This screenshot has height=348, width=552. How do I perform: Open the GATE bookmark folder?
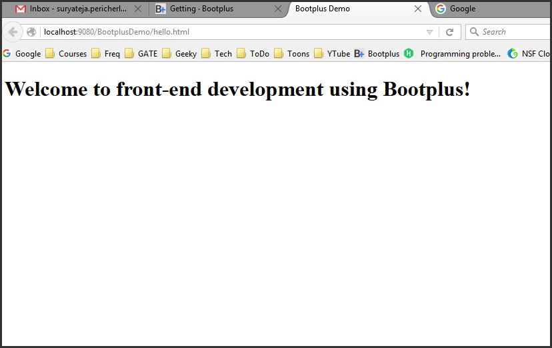pos(141,54)
